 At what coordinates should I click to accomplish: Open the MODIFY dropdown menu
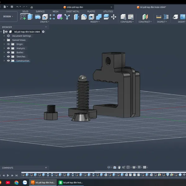pyautogui.click(x=95, y=22)
